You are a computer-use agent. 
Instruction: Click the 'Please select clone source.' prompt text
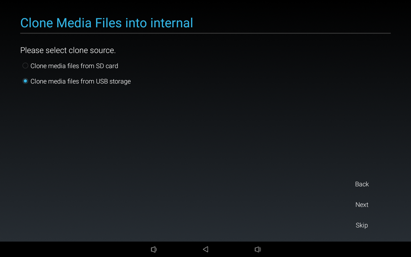(68, 50)
